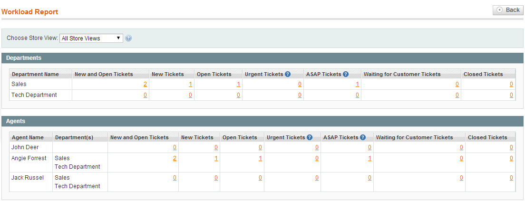Open the Choose Store View dropdown
Image resolution: width=525 pixels, height=201 pixels.
click(x=91, y=38)
